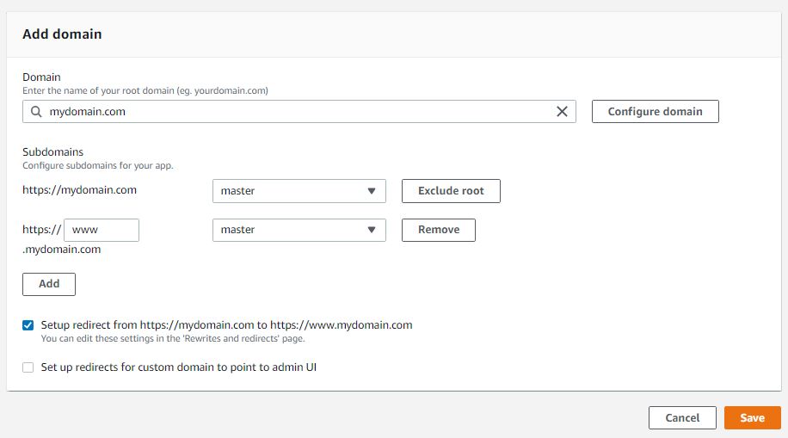788x438 pixels.
Task: Click the arrow icon of www subdomain branch dropdown
Action: click(372, 230)
